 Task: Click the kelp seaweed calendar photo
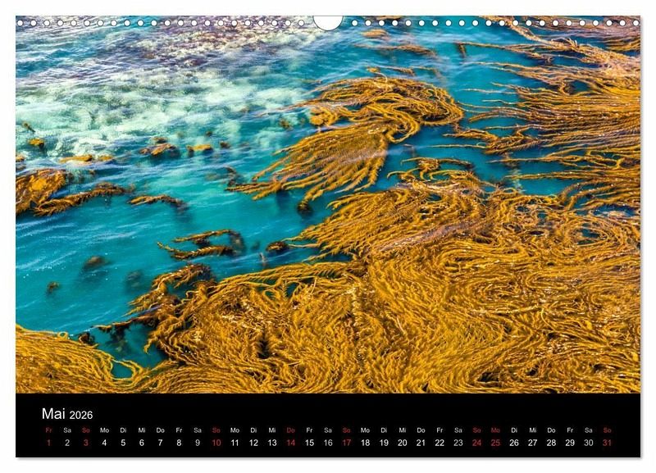[x=328, y=204]
